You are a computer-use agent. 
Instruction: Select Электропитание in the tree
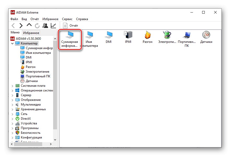[38, 72]
